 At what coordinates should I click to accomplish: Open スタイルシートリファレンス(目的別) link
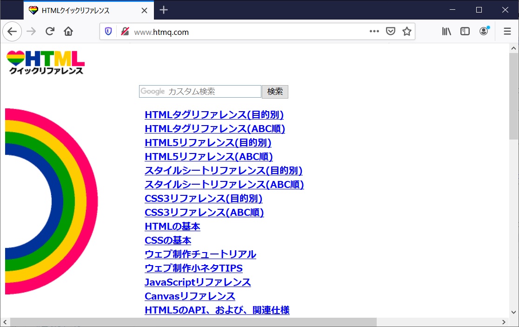(223, 170)
